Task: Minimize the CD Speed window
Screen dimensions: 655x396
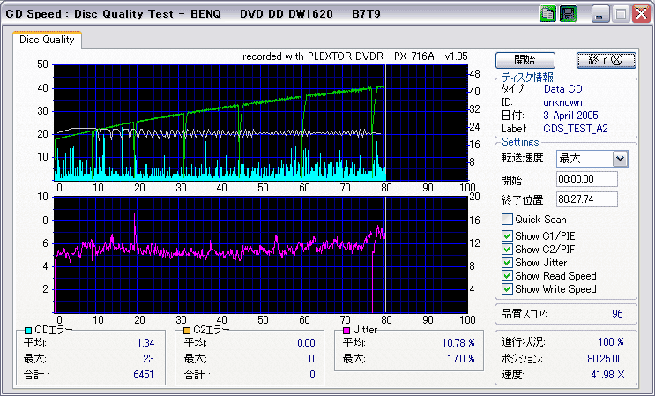Action: (600, 14)
